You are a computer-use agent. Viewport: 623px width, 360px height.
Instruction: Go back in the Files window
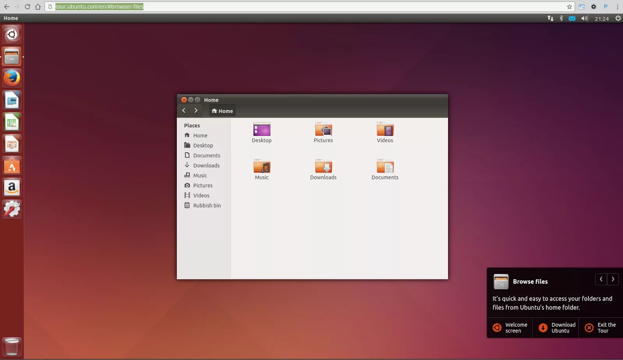(x=184, y=111)
